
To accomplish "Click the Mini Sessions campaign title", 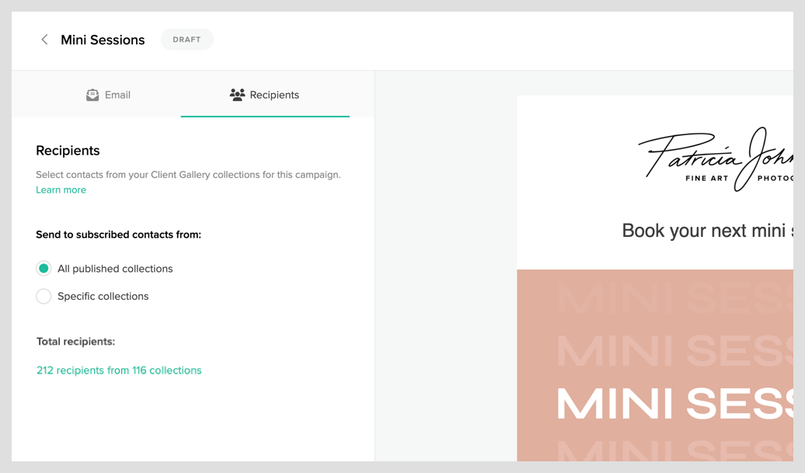I will (x=102, y=39).
